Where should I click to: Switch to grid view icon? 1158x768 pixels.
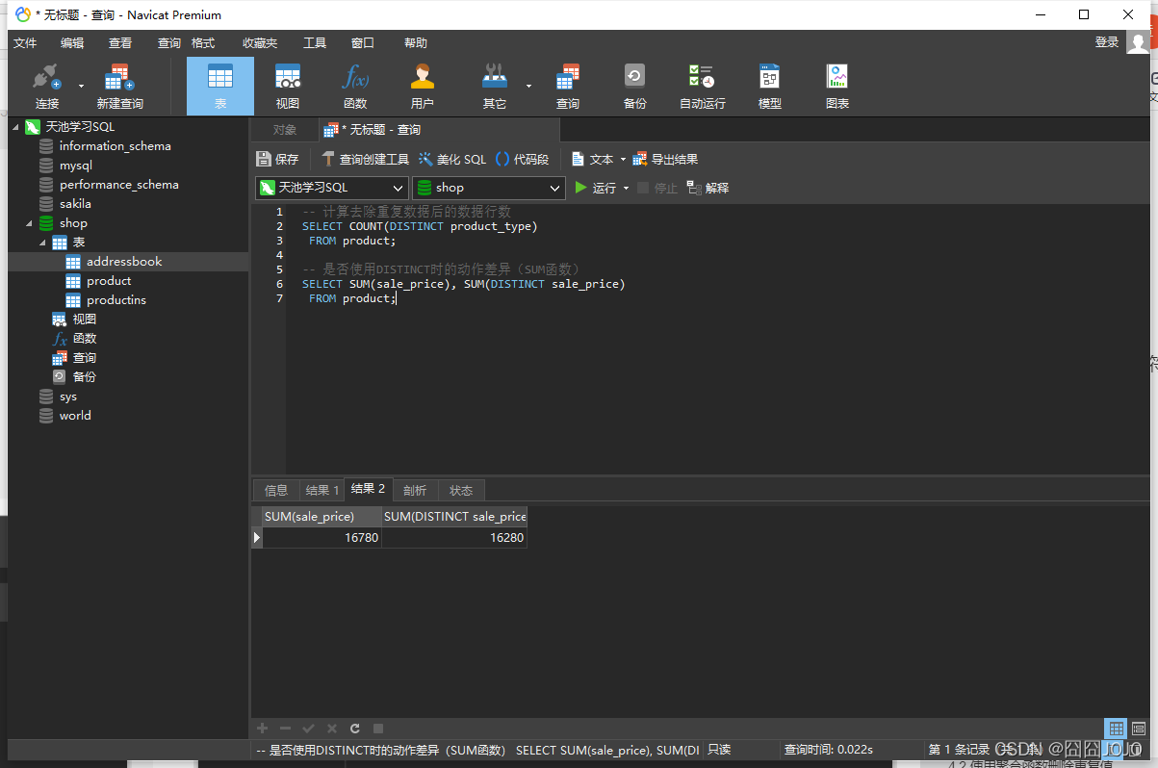pyautogui.click(x=1116, y=729)
